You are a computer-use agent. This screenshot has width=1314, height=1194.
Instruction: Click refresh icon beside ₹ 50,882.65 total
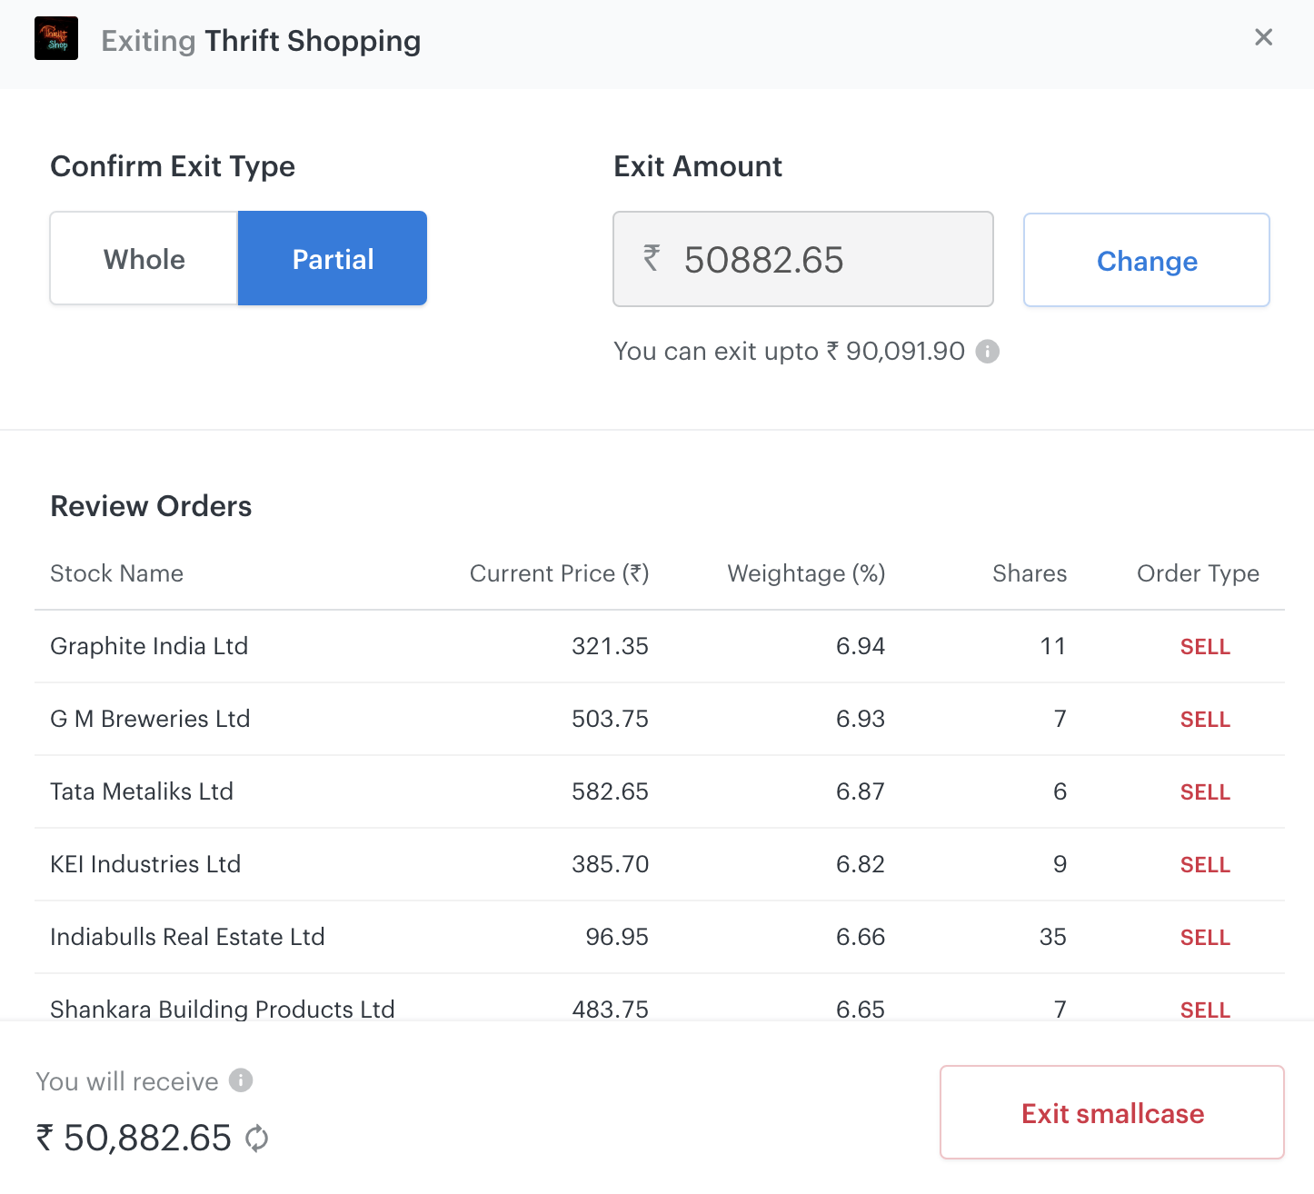(257, 1138)
